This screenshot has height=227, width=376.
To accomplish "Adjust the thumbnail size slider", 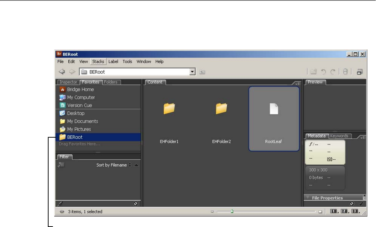I will [232, 212].
